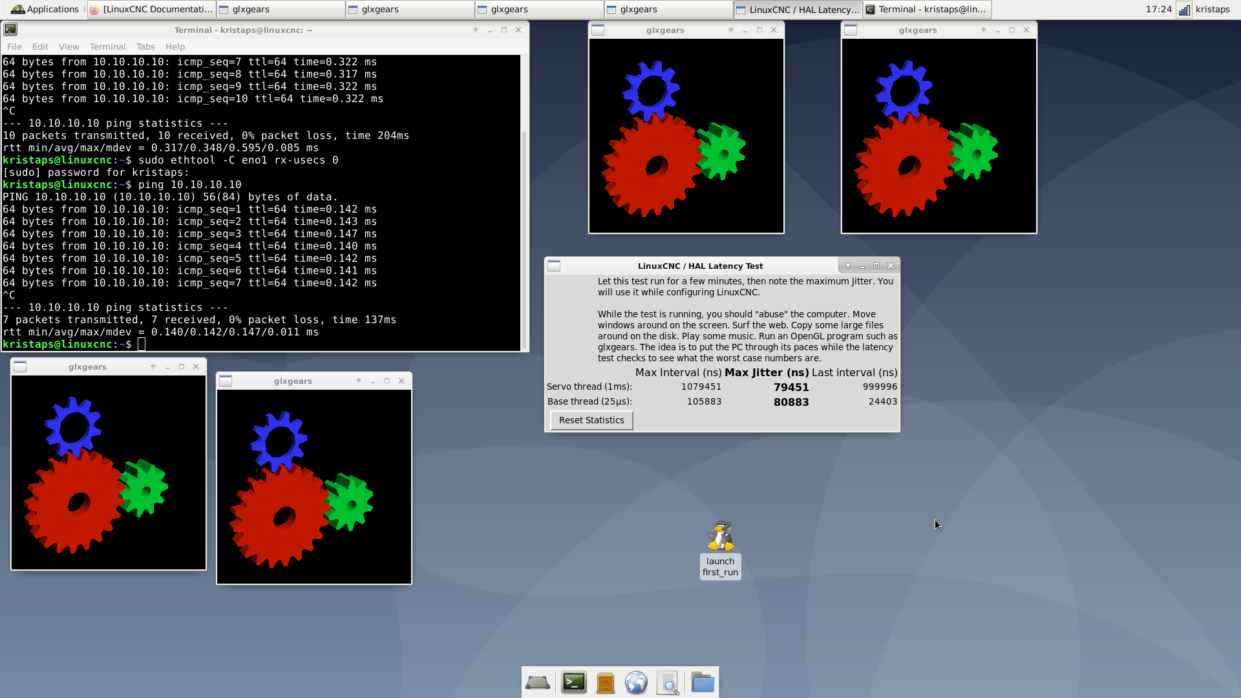Click the up-arrow shade button on HAL Latency Test
This screenshot has width=1241, height=698.
tap(848, 266)
